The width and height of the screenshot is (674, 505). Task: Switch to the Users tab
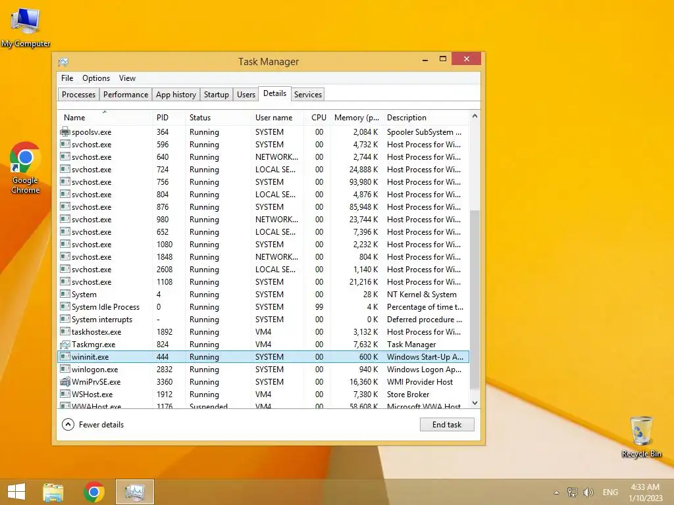pos(246,95)
